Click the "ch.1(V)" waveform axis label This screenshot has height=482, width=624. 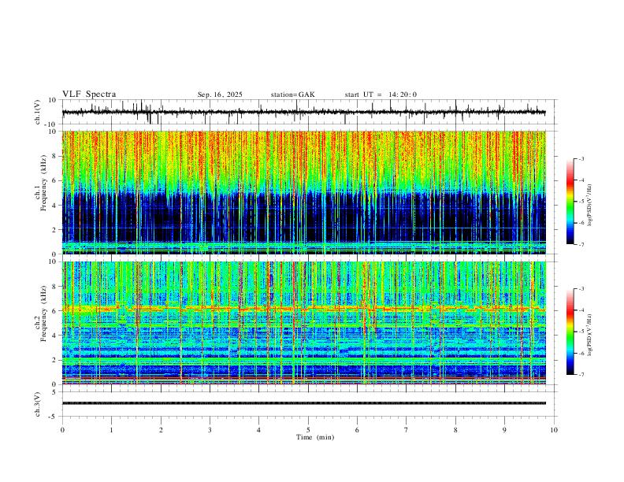click(x=38, y=112)
